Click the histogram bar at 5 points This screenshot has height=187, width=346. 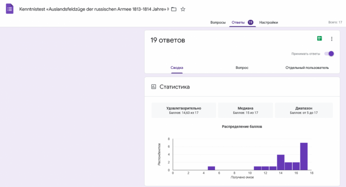pos(211,168)
